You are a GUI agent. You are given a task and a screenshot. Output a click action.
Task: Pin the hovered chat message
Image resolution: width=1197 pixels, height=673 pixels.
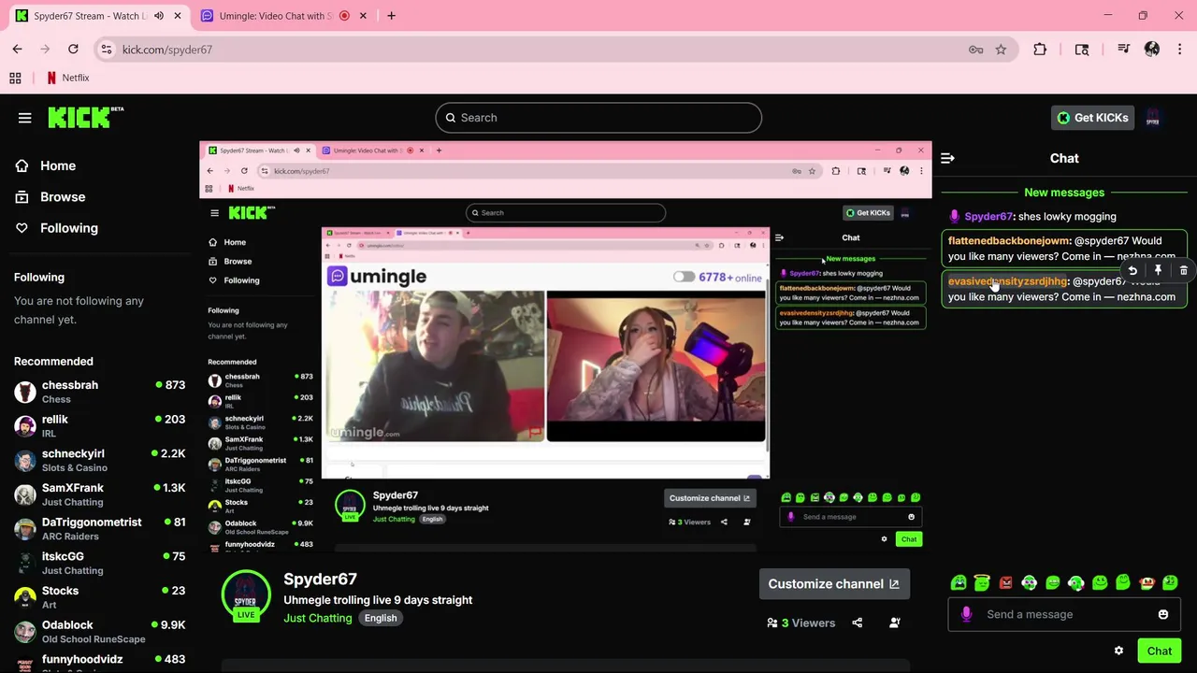point(1158,271)
